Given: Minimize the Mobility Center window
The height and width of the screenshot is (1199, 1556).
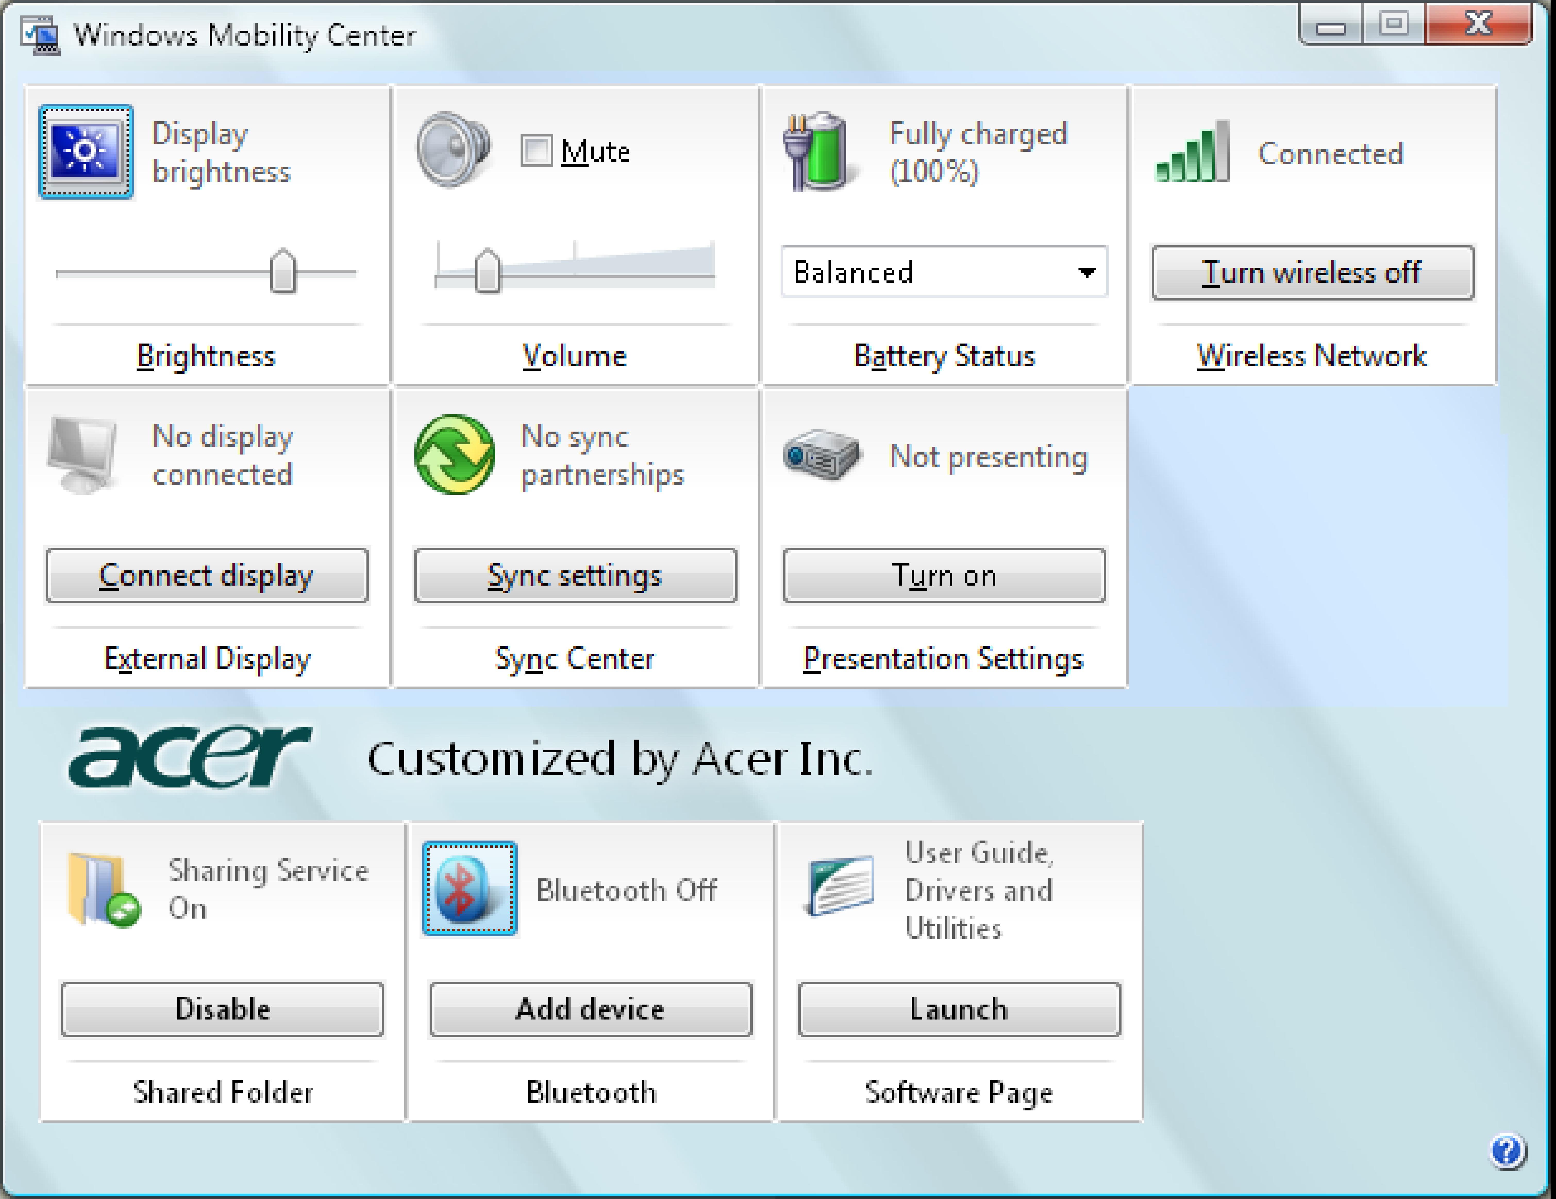Looking at the screenshot, I should (1330, 25).
